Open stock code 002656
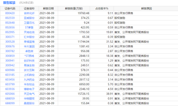 pos(10,27)
